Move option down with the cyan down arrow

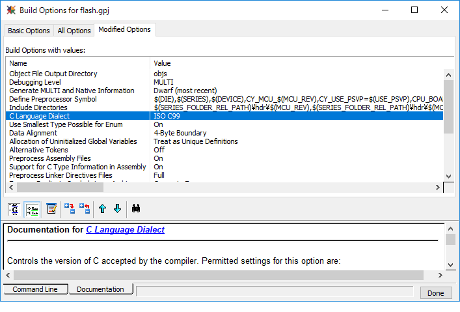tap(117, 208)
